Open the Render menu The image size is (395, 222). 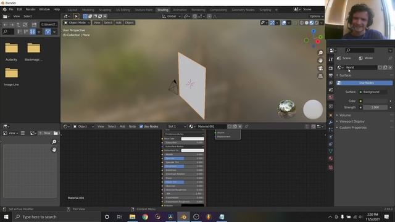30,9
